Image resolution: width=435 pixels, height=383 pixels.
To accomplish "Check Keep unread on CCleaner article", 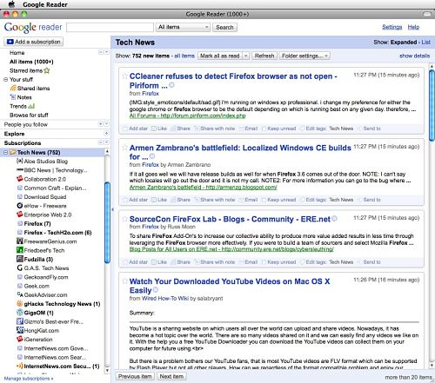I will pos(278,129).
